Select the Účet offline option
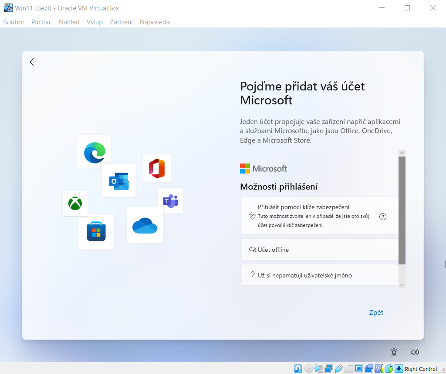This screenshot has height=374, width=446. 320,250
